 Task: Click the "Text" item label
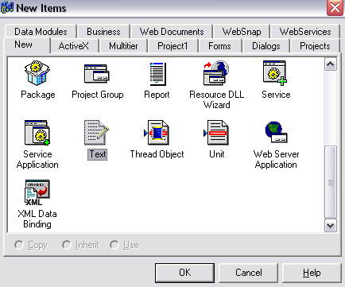pyautogui.click(x=98, y=154)
